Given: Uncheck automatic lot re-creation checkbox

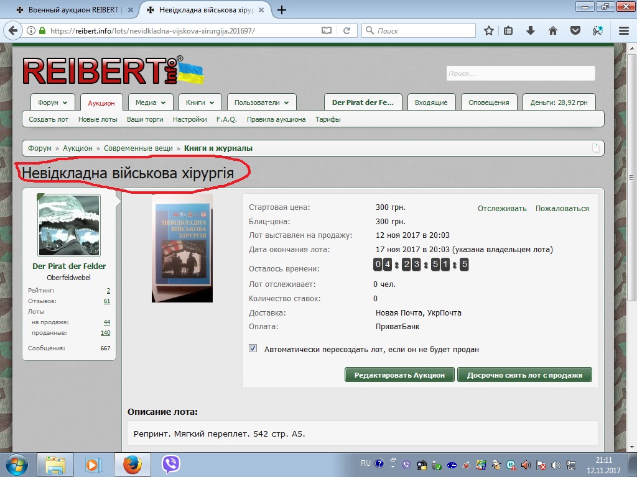Looking at the screenshot, I should 253,348.
